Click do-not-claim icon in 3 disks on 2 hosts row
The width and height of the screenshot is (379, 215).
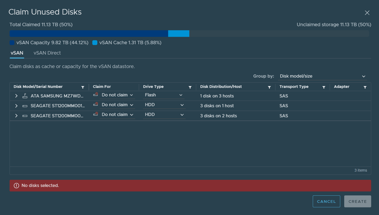[x=96, y=114]
